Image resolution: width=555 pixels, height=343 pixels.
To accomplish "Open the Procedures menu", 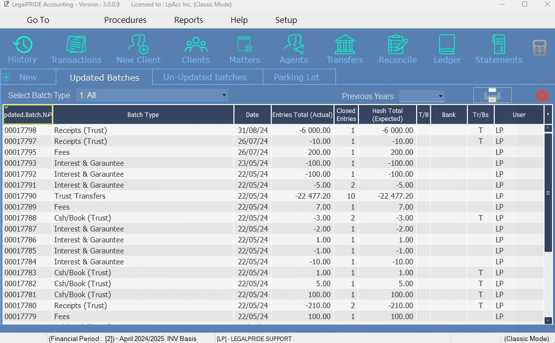I will [125, 20].
